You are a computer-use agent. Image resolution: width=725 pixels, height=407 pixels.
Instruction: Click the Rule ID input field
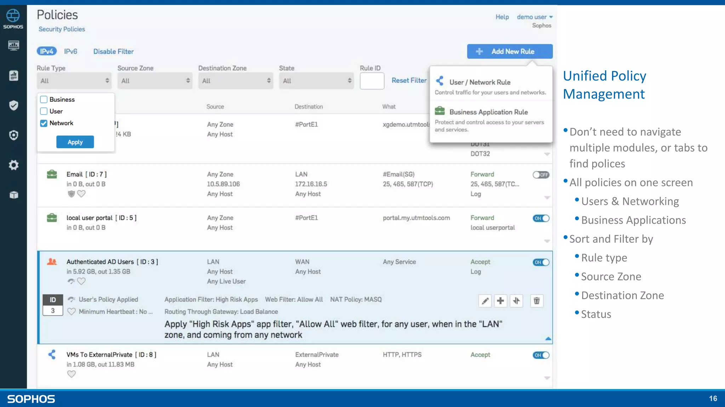[372, 81]
